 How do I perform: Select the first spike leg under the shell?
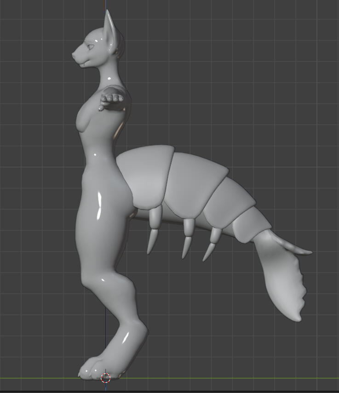153,230
